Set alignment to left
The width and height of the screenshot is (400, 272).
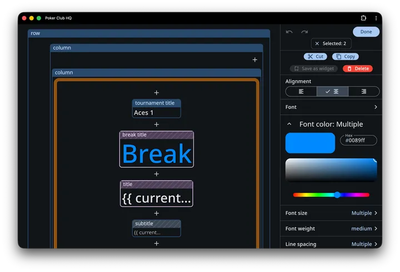coord(301,91)
